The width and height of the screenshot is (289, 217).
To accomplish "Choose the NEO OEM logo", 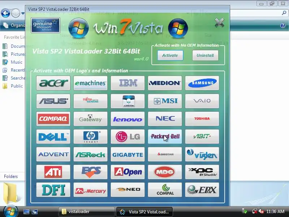I will click(x=128, y=190).
